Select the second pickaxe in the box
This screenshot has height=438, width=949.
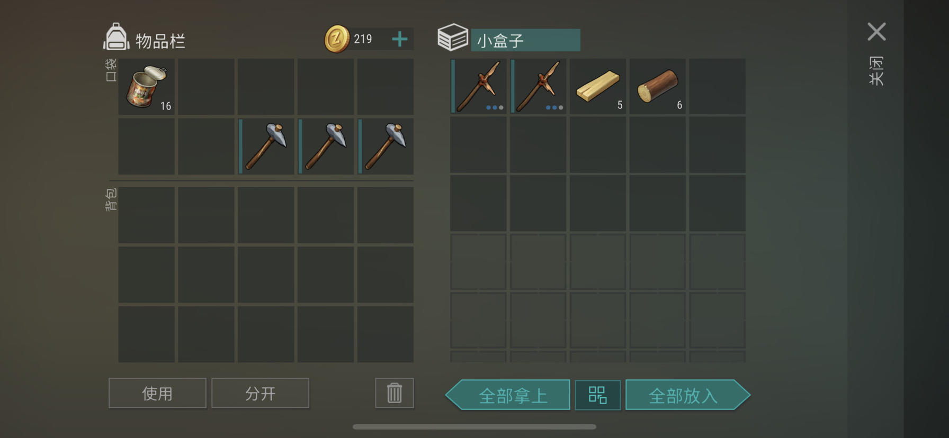point(538,86)
